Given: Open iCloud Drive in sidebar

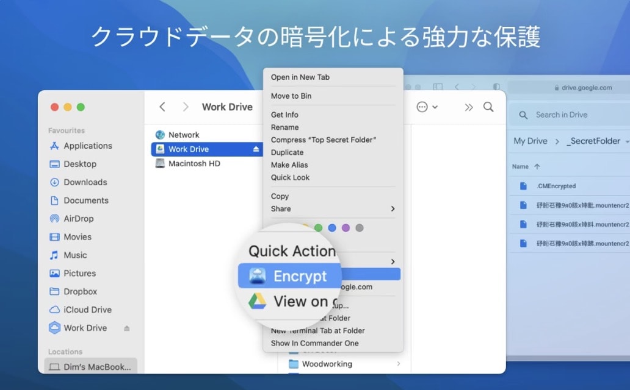Looking at the screenshot, I should tap(87, 310).
